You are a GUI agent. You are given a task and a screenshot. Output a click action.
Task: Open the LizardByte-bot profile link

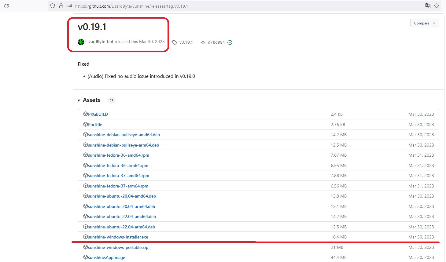(99, 42)
